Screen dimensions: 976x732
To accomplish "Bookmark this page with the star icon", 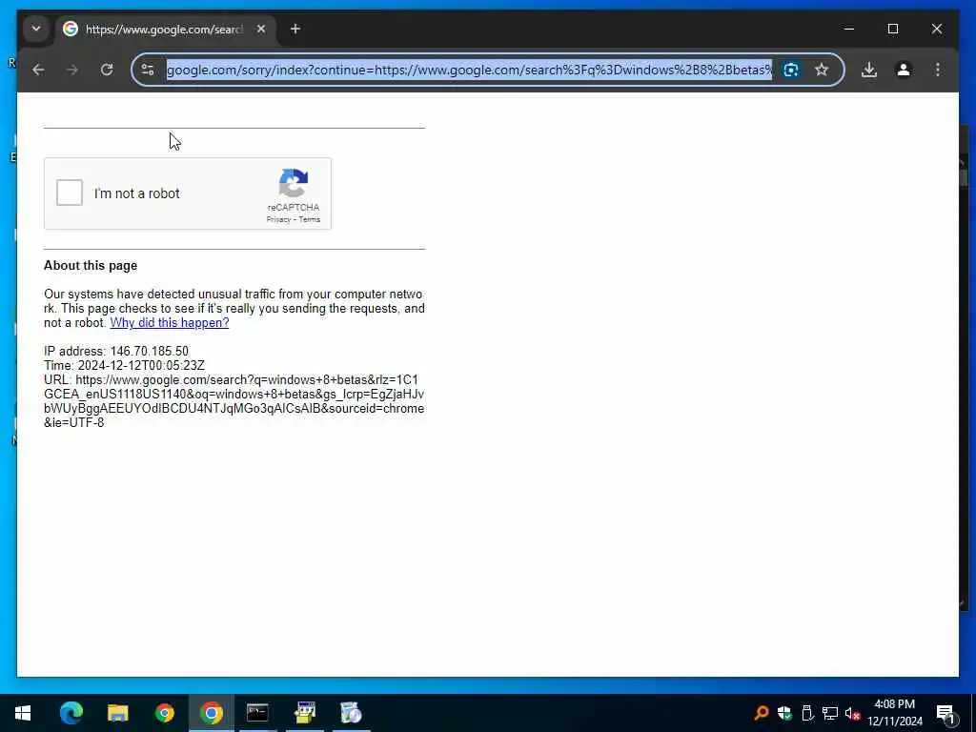I will [822, 70].
